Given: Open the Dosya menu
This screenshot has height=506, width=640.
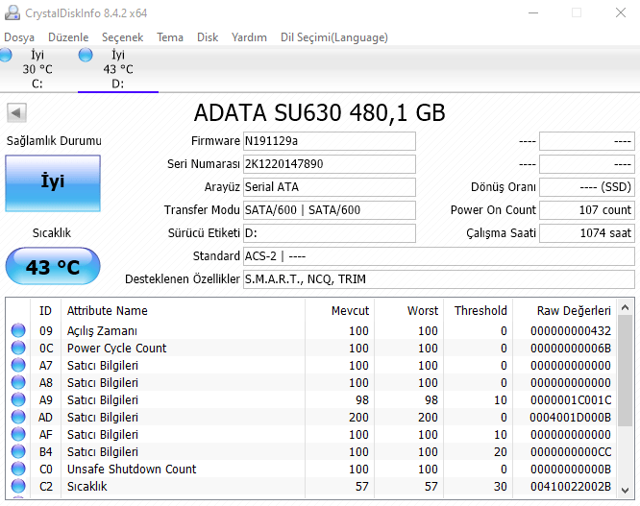Looking at the screenshot, I should 19,37.
